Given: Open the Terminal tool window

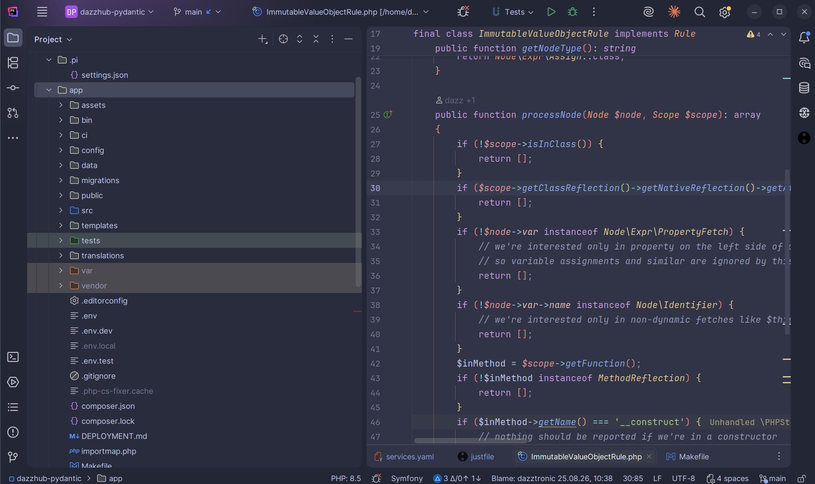Looking at the screenshot, I should coord(13,357).
